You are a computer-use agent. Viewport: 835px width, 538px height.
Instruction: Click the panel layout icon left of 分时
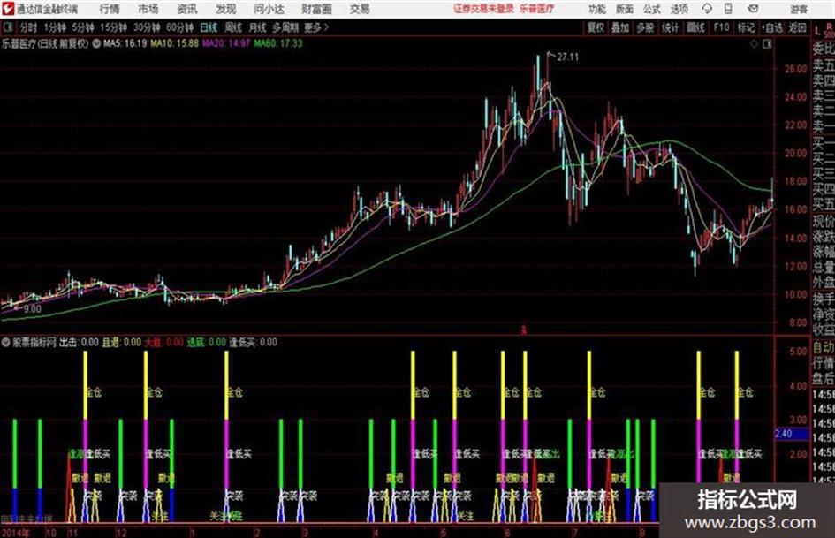(7, 27)
